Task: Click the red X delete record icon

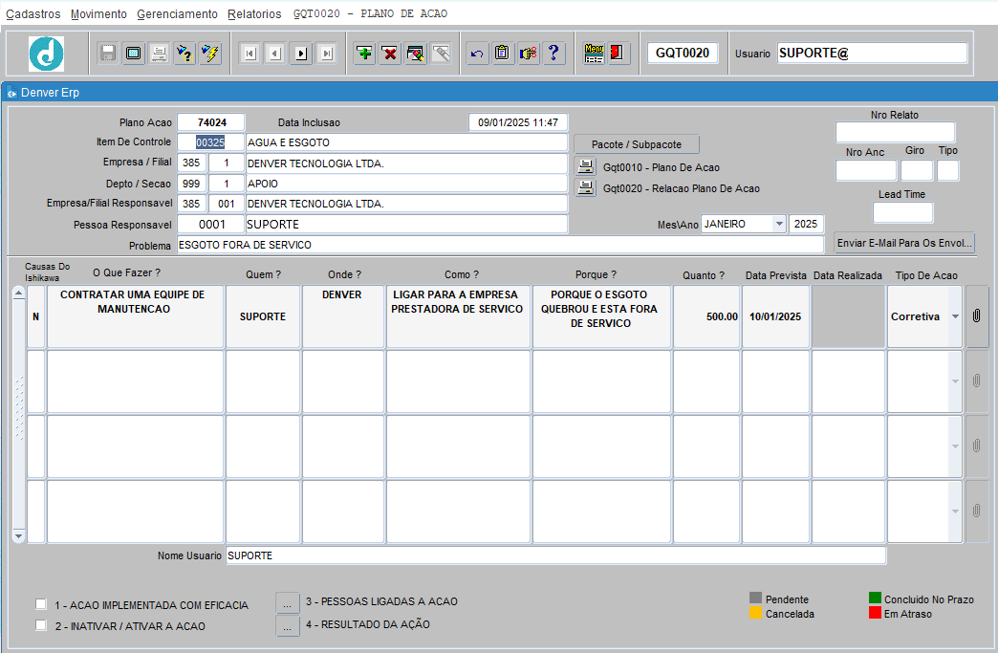Action: coord(390,54)
